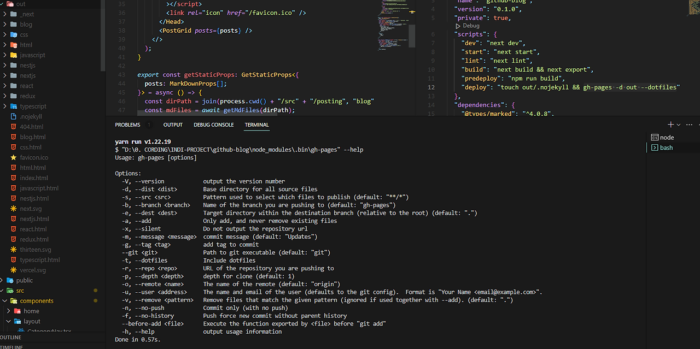Switch to the PROBLEMS tab

(x=127, y=125)
